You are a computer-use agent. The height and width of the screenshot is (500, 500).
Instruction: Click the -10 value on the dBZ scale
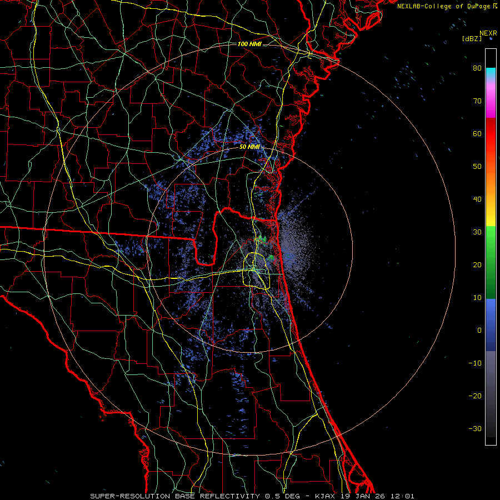(x=475, y=363)
